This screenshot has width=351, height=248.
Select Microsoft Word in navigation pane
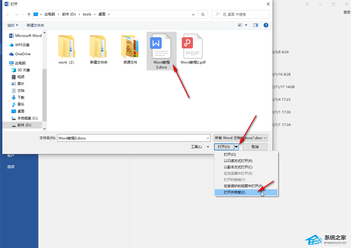click(x=25, y=36)
